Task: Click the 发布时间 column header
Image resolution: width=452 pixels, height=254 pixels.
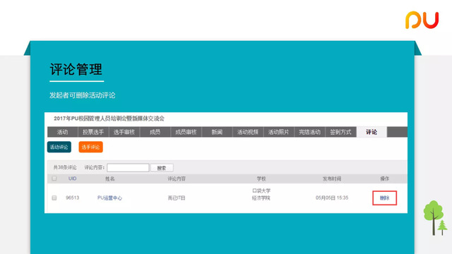Action: (x=332, y=179)
